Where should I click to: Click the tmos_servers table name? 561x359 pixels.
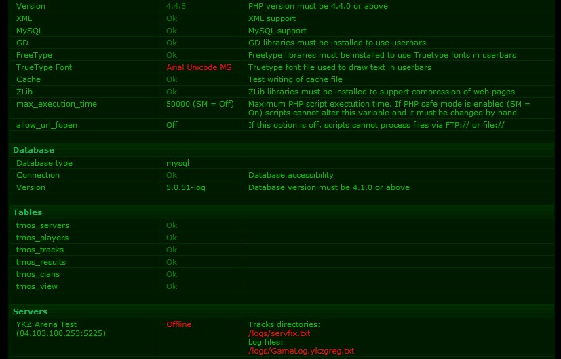click(x=43, y=225)
